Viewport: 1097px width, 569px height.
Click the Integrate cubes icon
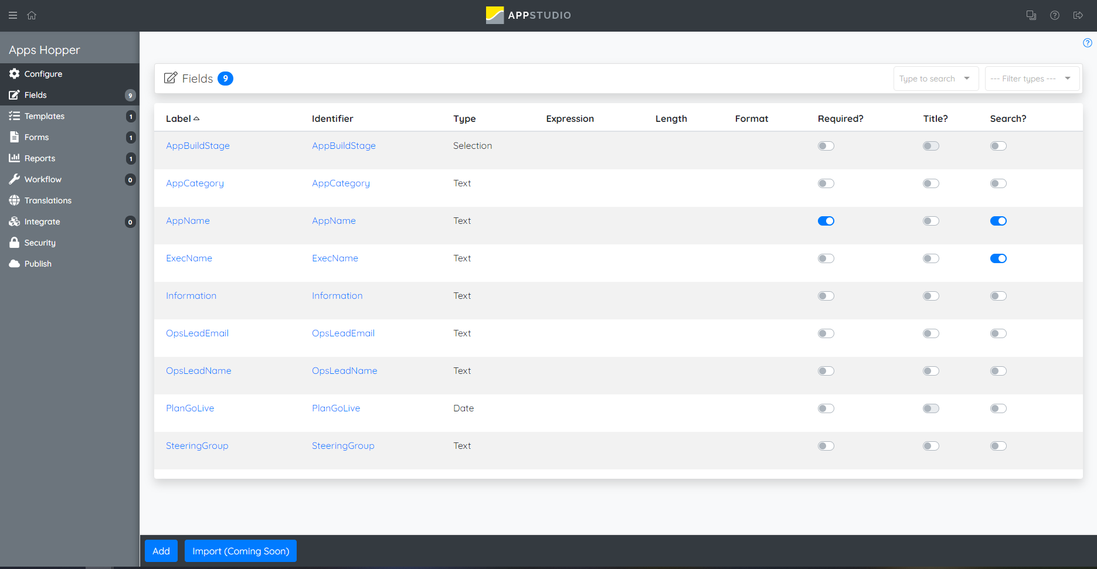tap(14, 222)
